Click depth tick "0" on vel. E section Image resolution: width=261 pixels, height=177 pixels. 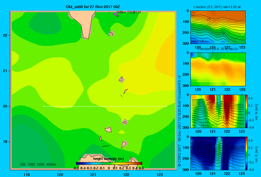(x=188, y=137)
